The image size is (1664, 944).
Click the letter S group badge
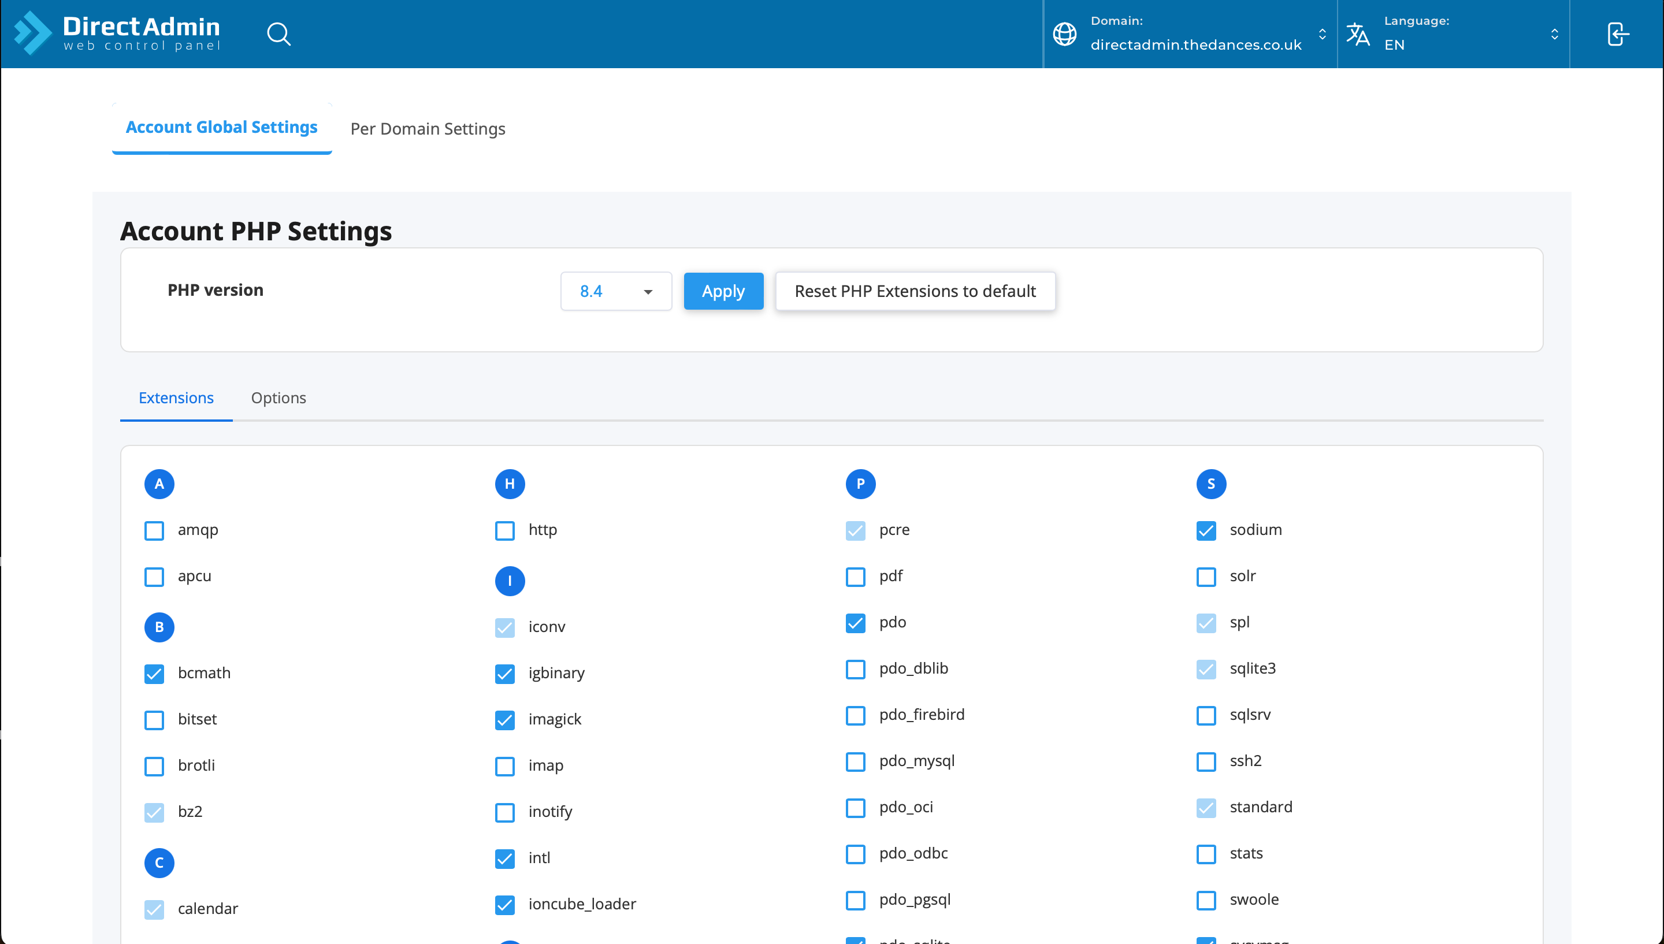click(x=1212, y=484)
